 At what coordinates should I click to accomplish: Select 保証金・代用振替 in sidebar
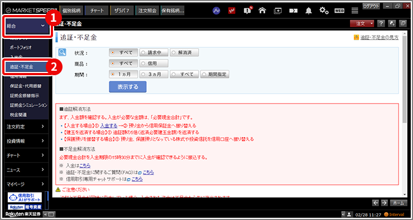(26, 86)
